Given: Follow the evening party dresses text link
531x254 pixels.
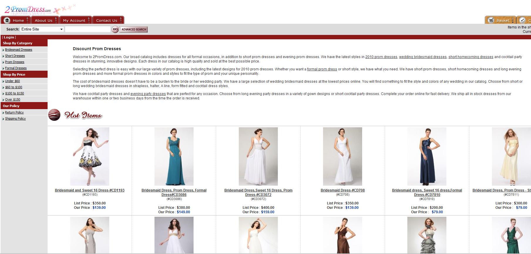Looking at the screenshot, I should click(148, 94).
